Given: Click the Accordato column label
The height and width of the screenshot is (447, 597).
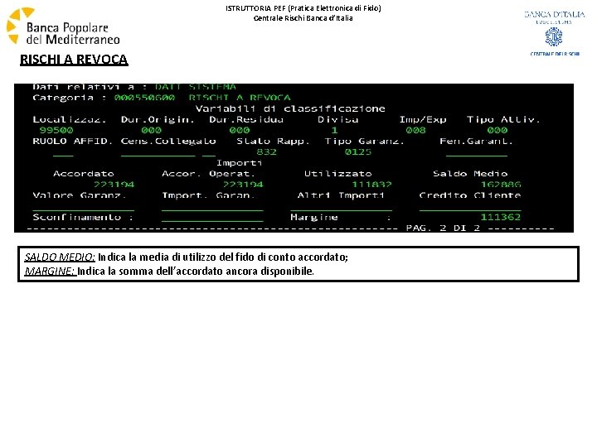Looking at the screenshot, I should coord(84,174).
